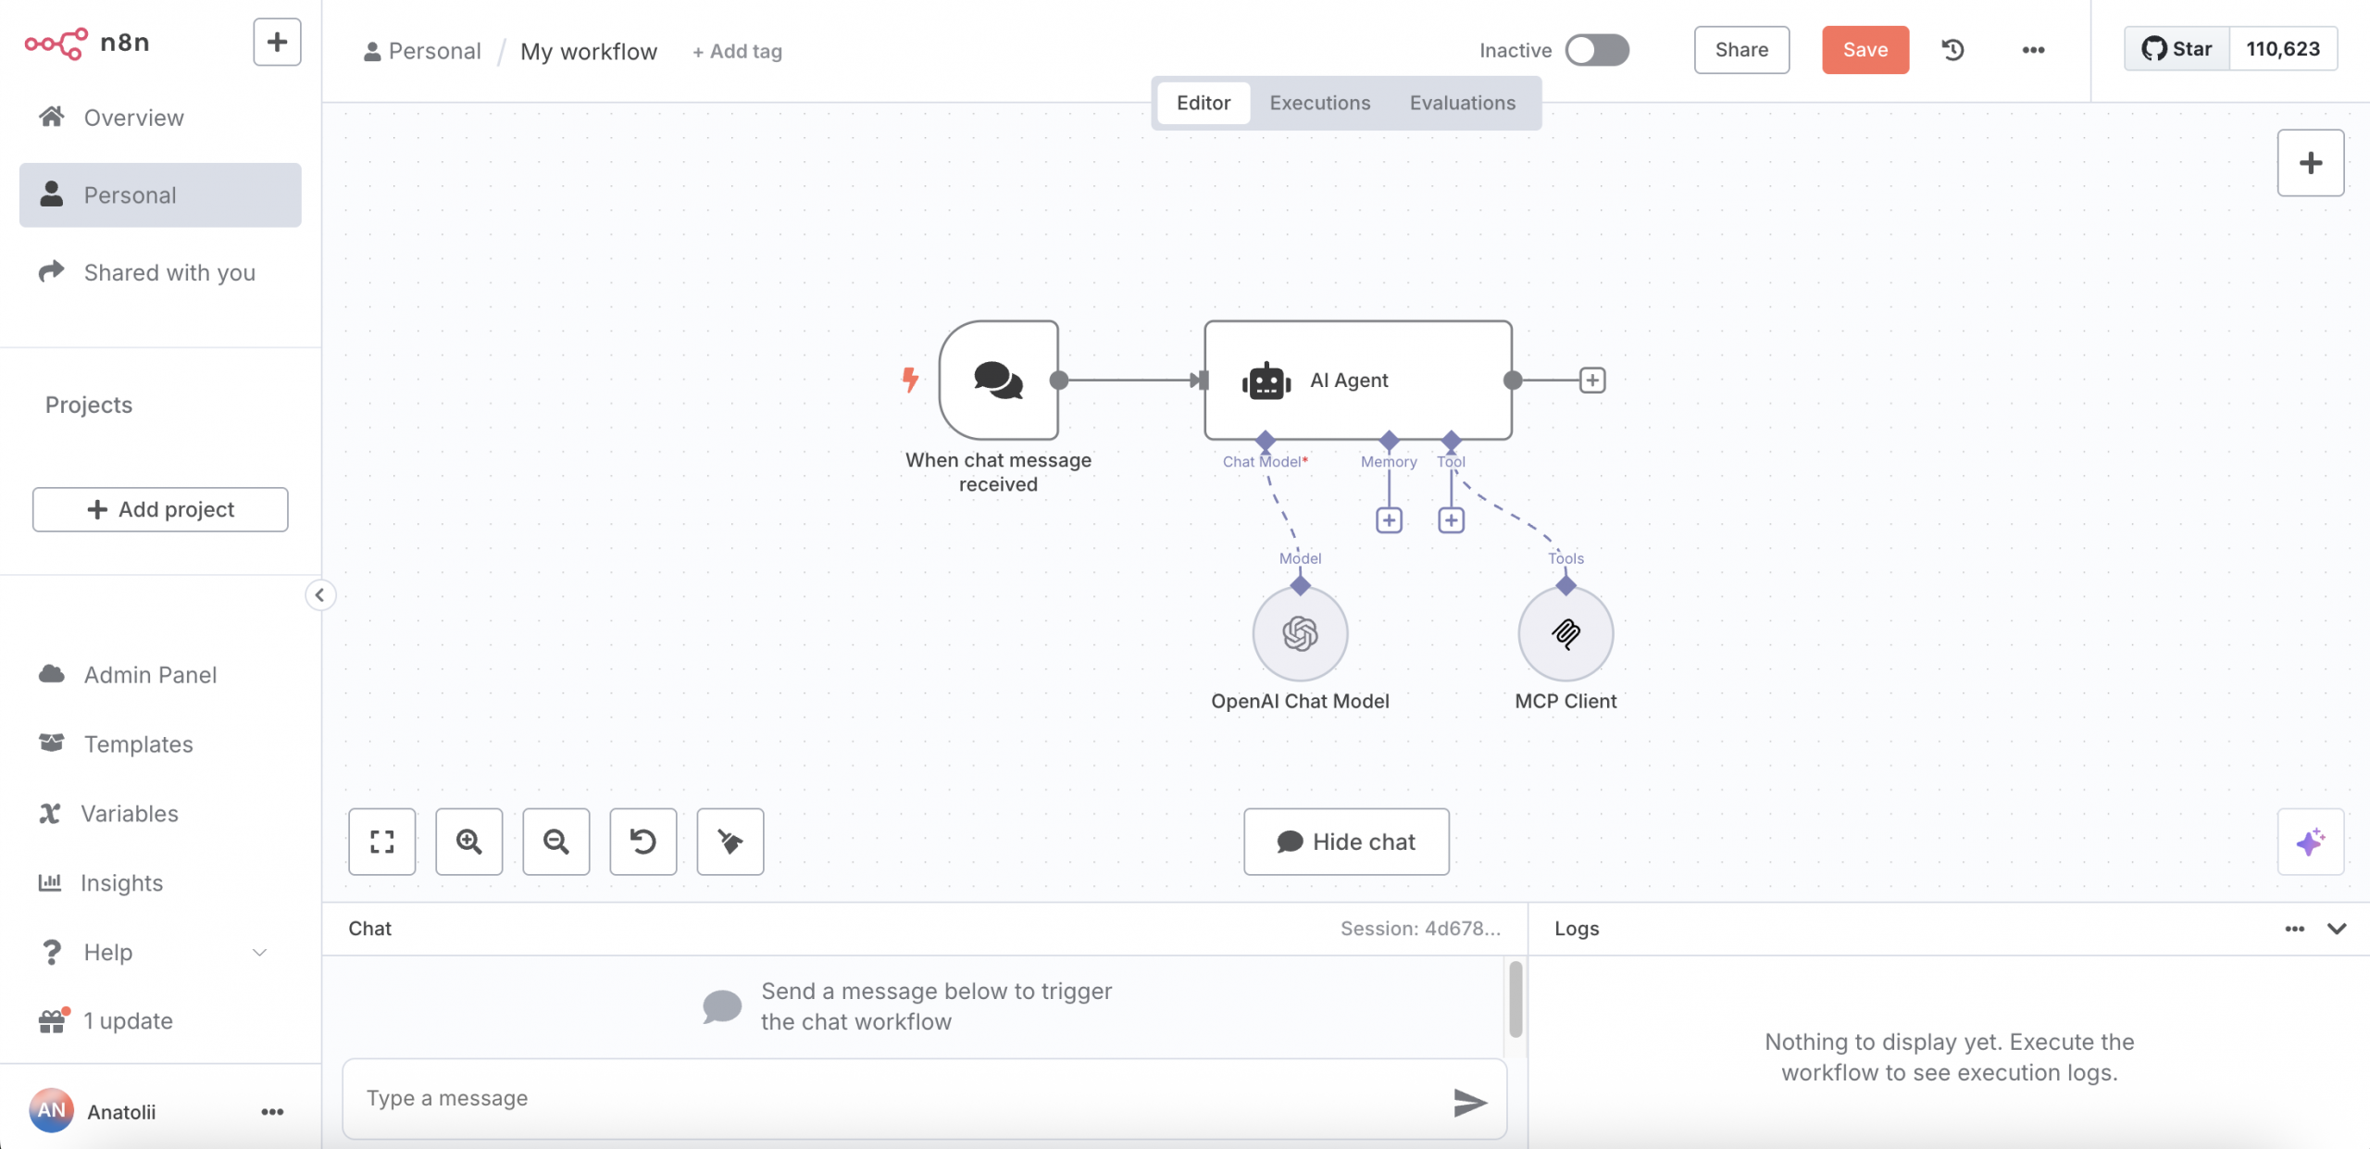The height and width of the screenshot is (1149, 2370).
Task: Reset the canvas zoom level
Action: (x=642, y=841)
